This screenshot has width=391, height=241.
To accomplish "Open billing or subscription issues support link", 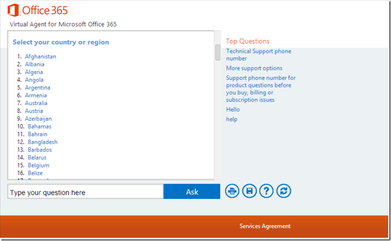I will [260, 89].
